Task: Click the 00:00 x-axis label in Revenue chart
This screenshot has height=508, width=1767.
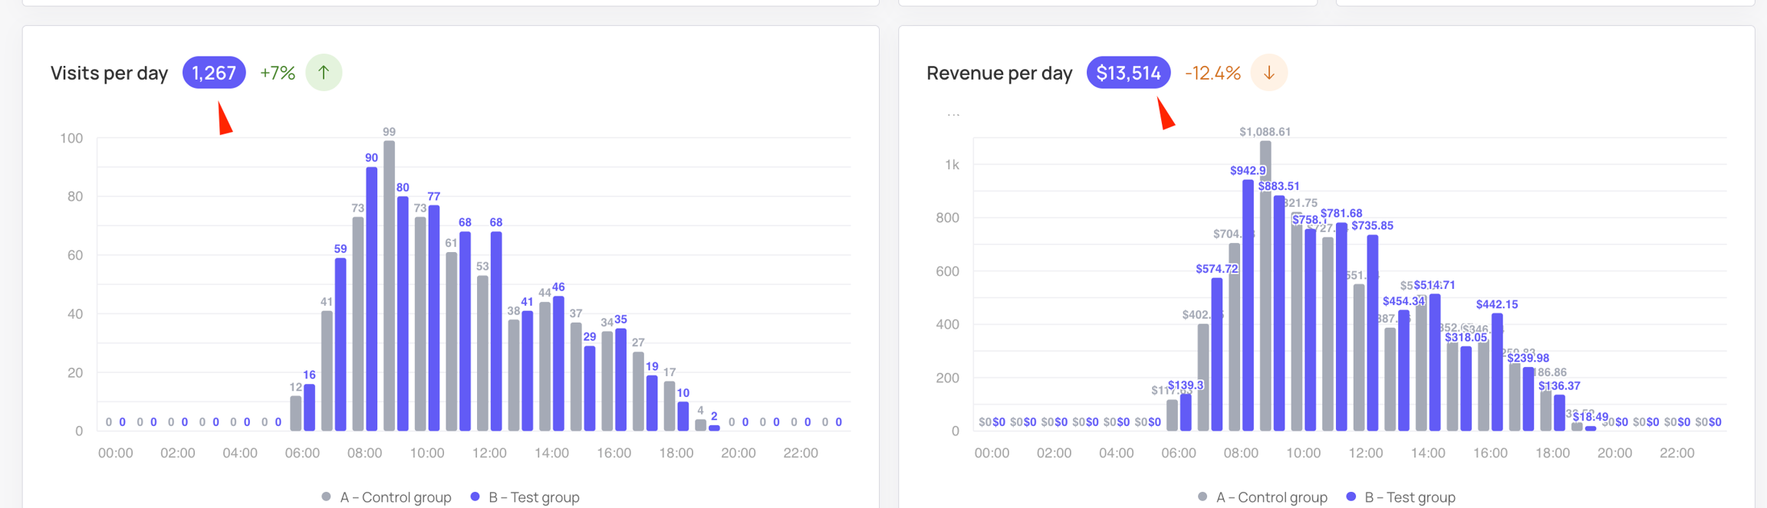Action: click(992, 453)
